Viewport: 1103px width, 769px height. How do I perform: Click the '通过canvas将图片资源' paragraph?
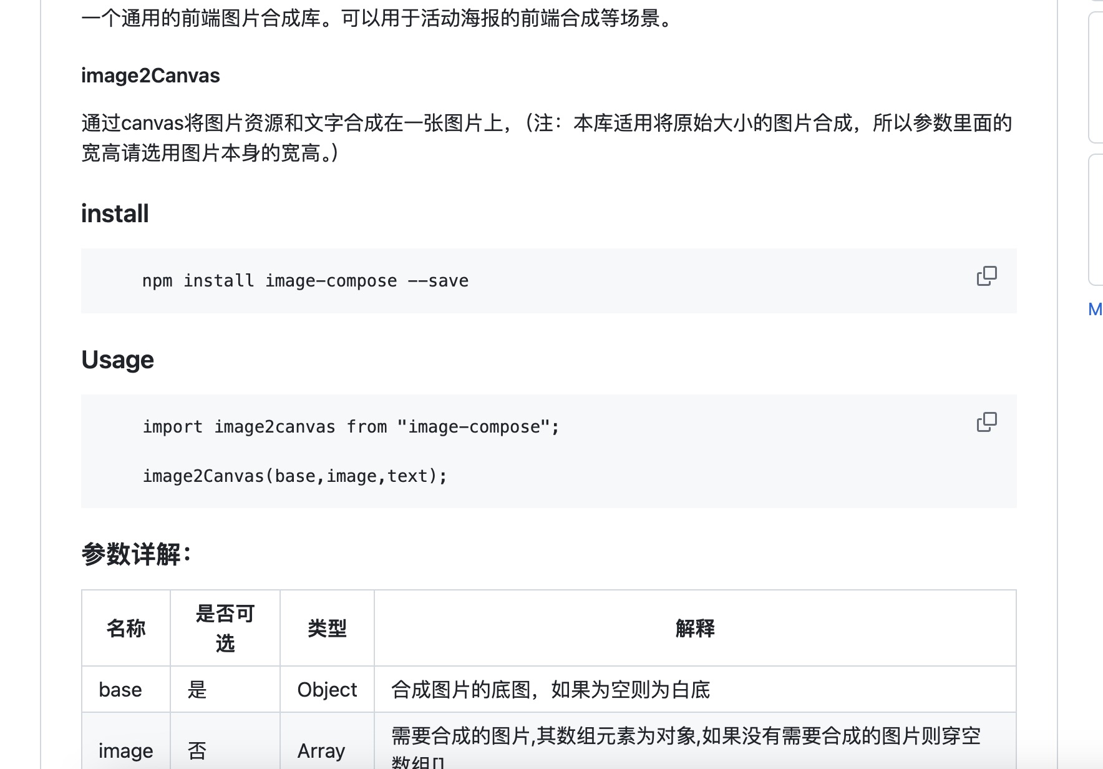547,138
